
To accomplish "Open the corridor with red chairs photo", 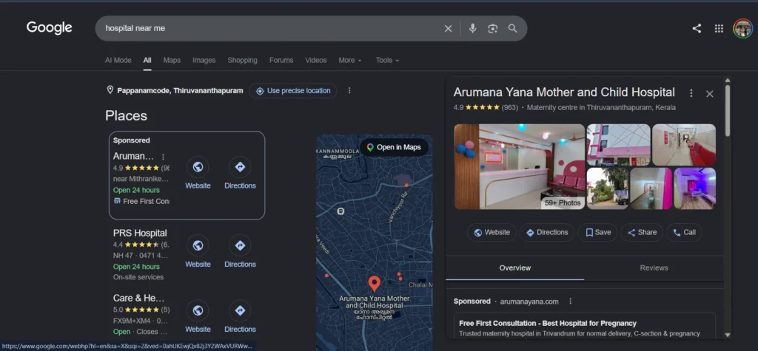I will [x=684, y=145].
